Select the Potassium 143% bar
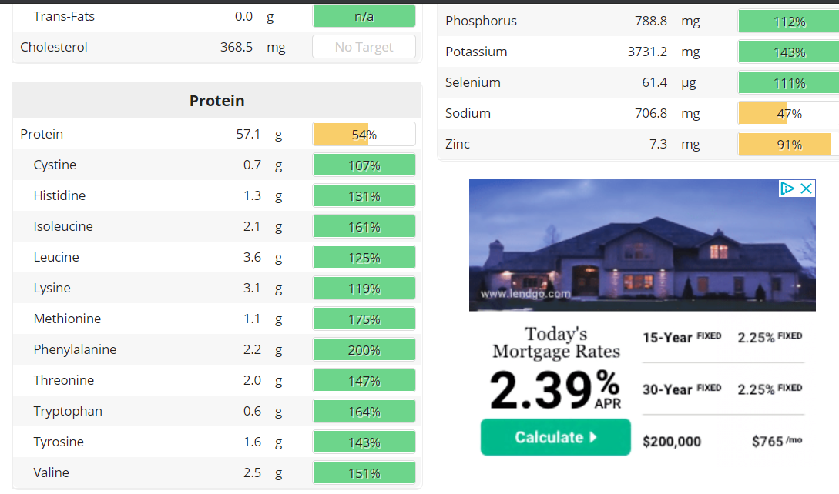839x494 pixels. (789, 52)
